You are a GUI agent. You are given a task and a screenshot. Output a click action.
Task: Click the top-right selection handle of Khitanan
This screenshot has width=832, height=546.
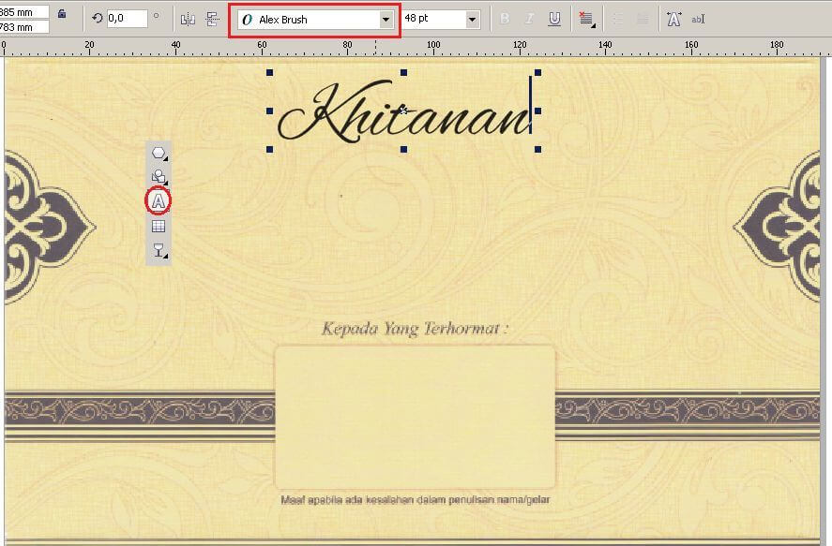pos(538,72)
